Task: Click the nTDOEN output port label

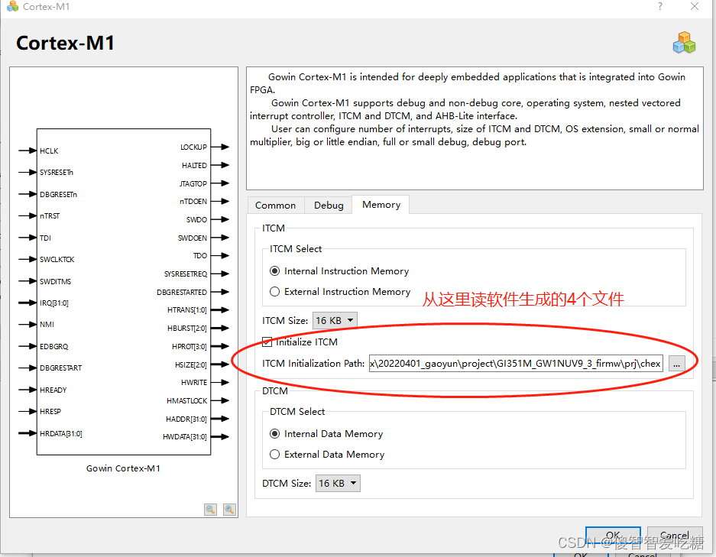Action: 193,202
